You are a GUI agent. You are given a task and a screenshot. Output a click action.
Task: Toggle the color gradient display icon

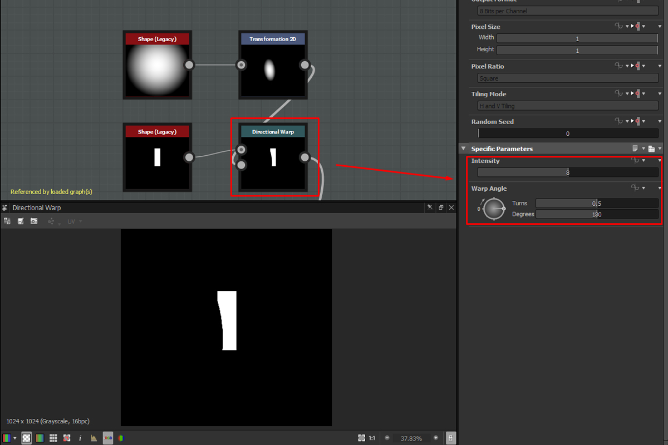40,438
